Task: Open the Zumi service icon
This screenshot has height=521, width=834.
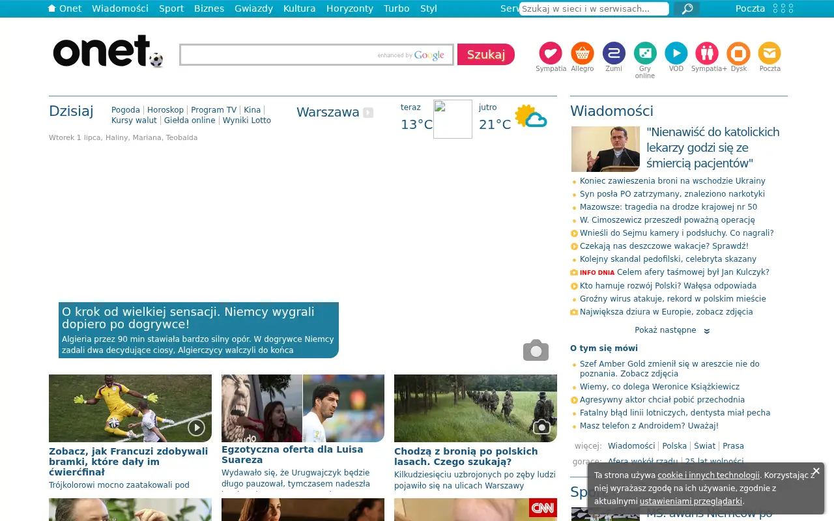Action: tap(614, 53)
